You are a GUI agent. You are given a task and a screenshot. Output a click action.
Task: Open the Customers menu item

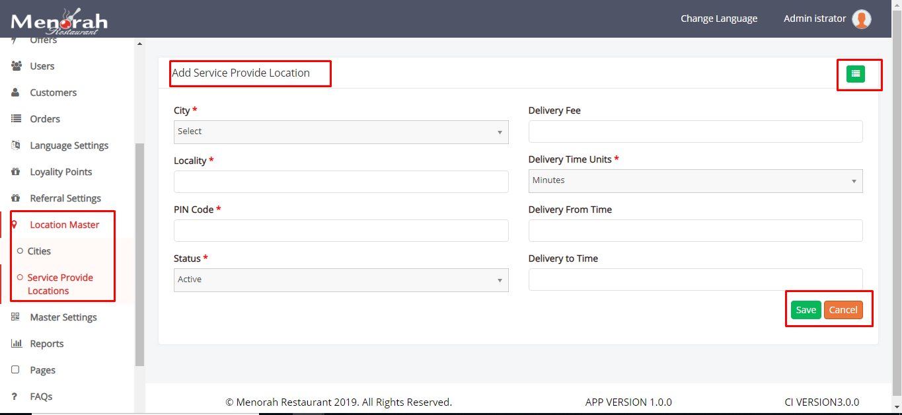click(53, 93)
